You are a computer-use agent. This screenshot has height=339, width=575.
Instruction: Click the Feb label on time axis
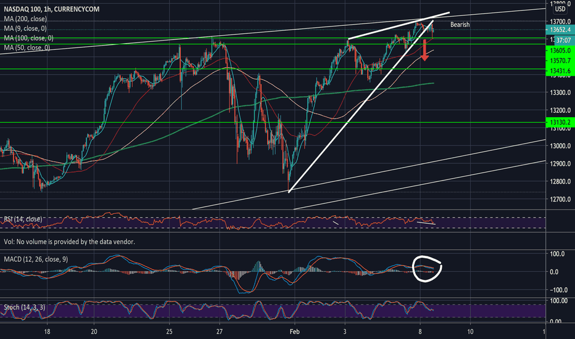(x=294, y=332)
